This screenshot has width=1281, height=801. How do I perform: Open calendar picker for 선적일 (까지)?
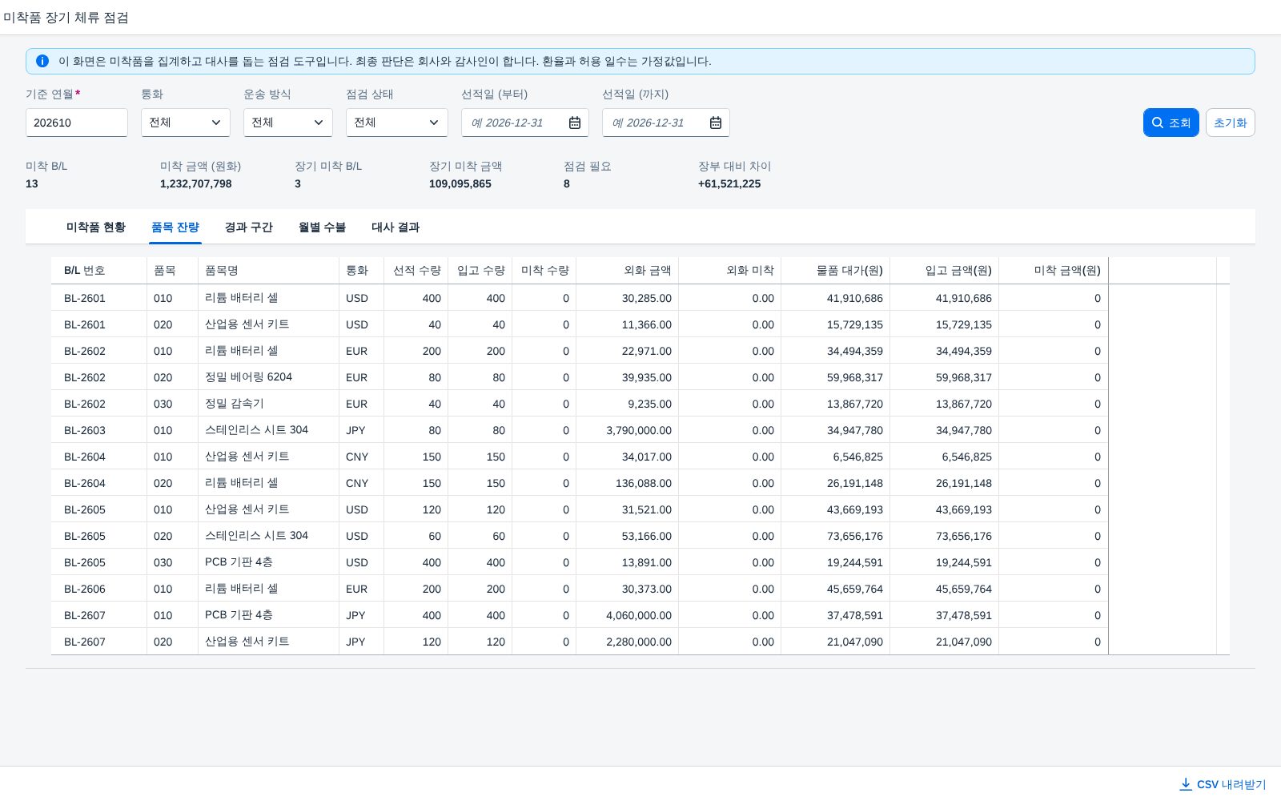click(716, 123)
